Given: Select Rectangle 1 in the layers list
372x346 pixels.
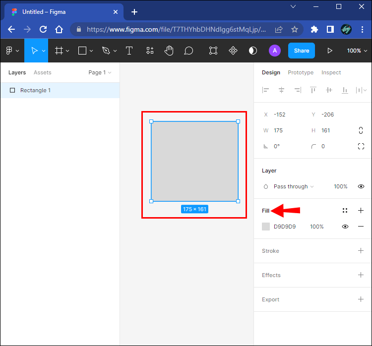Looking at the screenshot, I should pyautogui.click(x=35, y=90).
